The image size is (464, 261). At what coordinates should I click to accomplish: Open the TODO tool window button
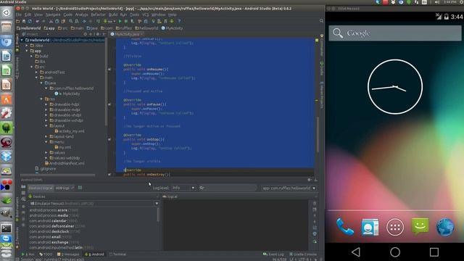pyautogui.click(x=46, y=254)
